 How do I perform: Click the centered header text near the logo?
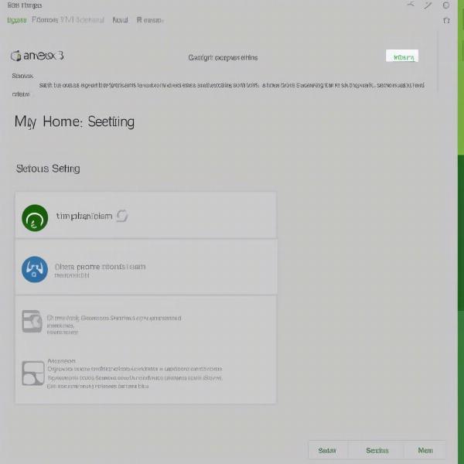pos(223,58)
